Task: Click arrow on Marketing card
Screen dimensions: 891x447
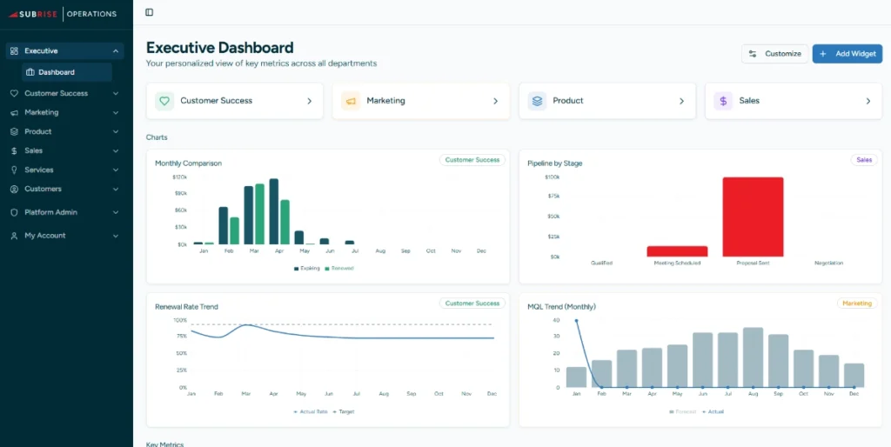Action: 495,101
